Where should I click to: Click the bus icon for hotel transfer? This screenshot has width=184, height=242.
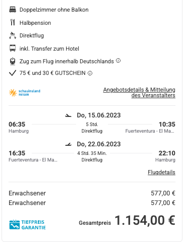(x=13, y=49)
